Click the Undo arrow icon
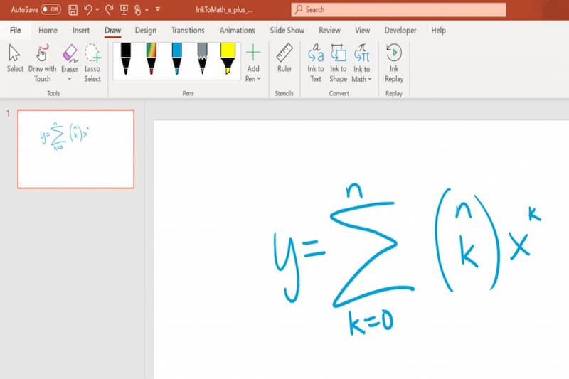 tap(87, 9)
